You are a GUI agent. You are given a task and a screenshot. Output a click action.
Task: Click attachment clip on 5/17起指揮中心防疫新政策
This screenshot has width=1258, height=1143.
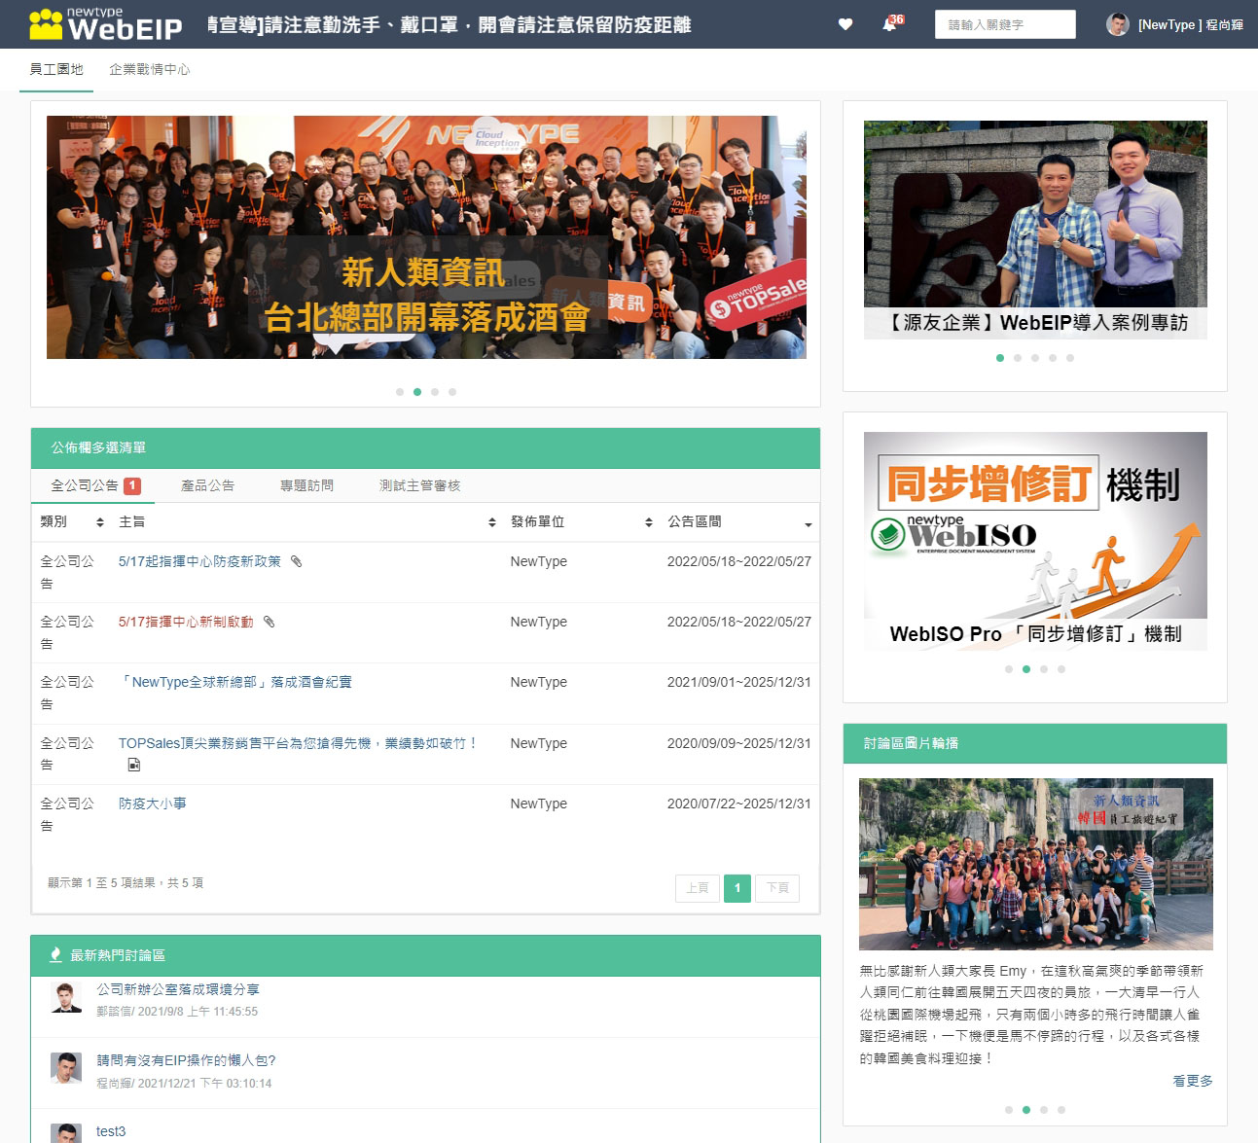[297, 561]
